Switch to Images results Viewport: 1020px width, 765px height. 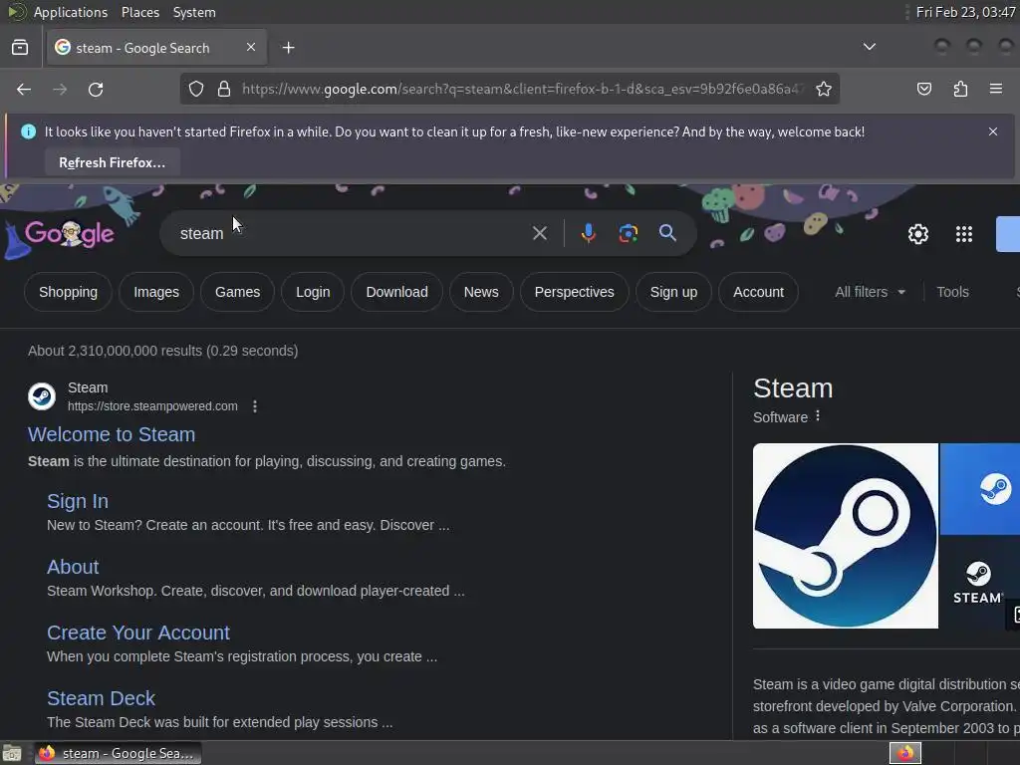(156, 292)
